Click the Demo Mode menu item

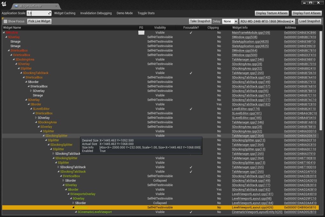pos(124,13)
